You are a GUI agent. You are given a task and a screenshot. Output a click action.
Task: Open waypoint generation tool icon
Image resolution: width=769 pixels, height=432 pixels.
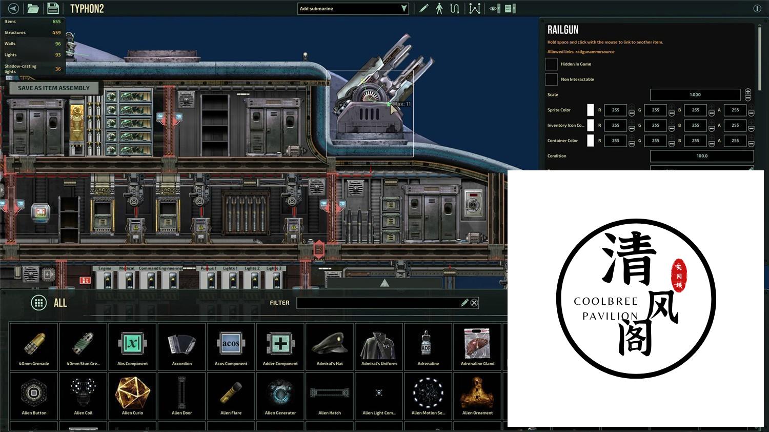click(475, 8)
